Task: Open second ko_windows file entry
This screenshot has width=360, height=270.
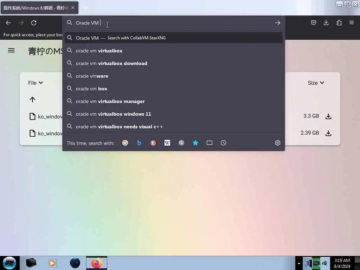Action: 46,133
